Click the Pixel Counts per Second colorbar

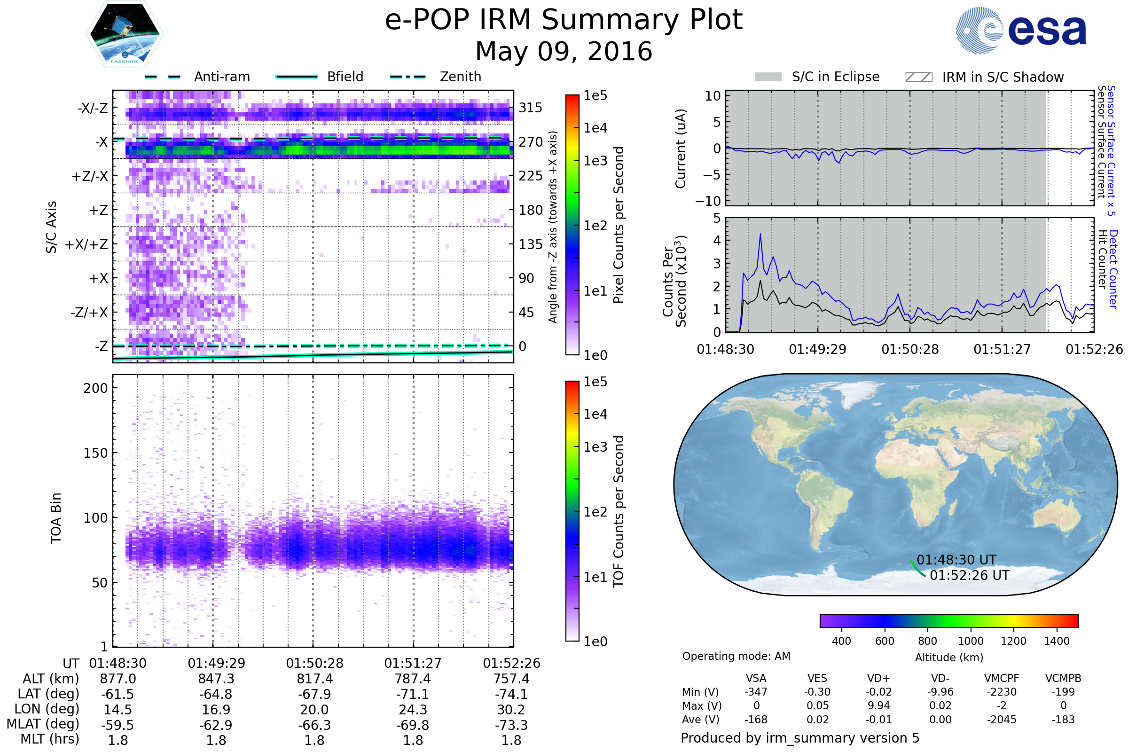coord(572,225)
